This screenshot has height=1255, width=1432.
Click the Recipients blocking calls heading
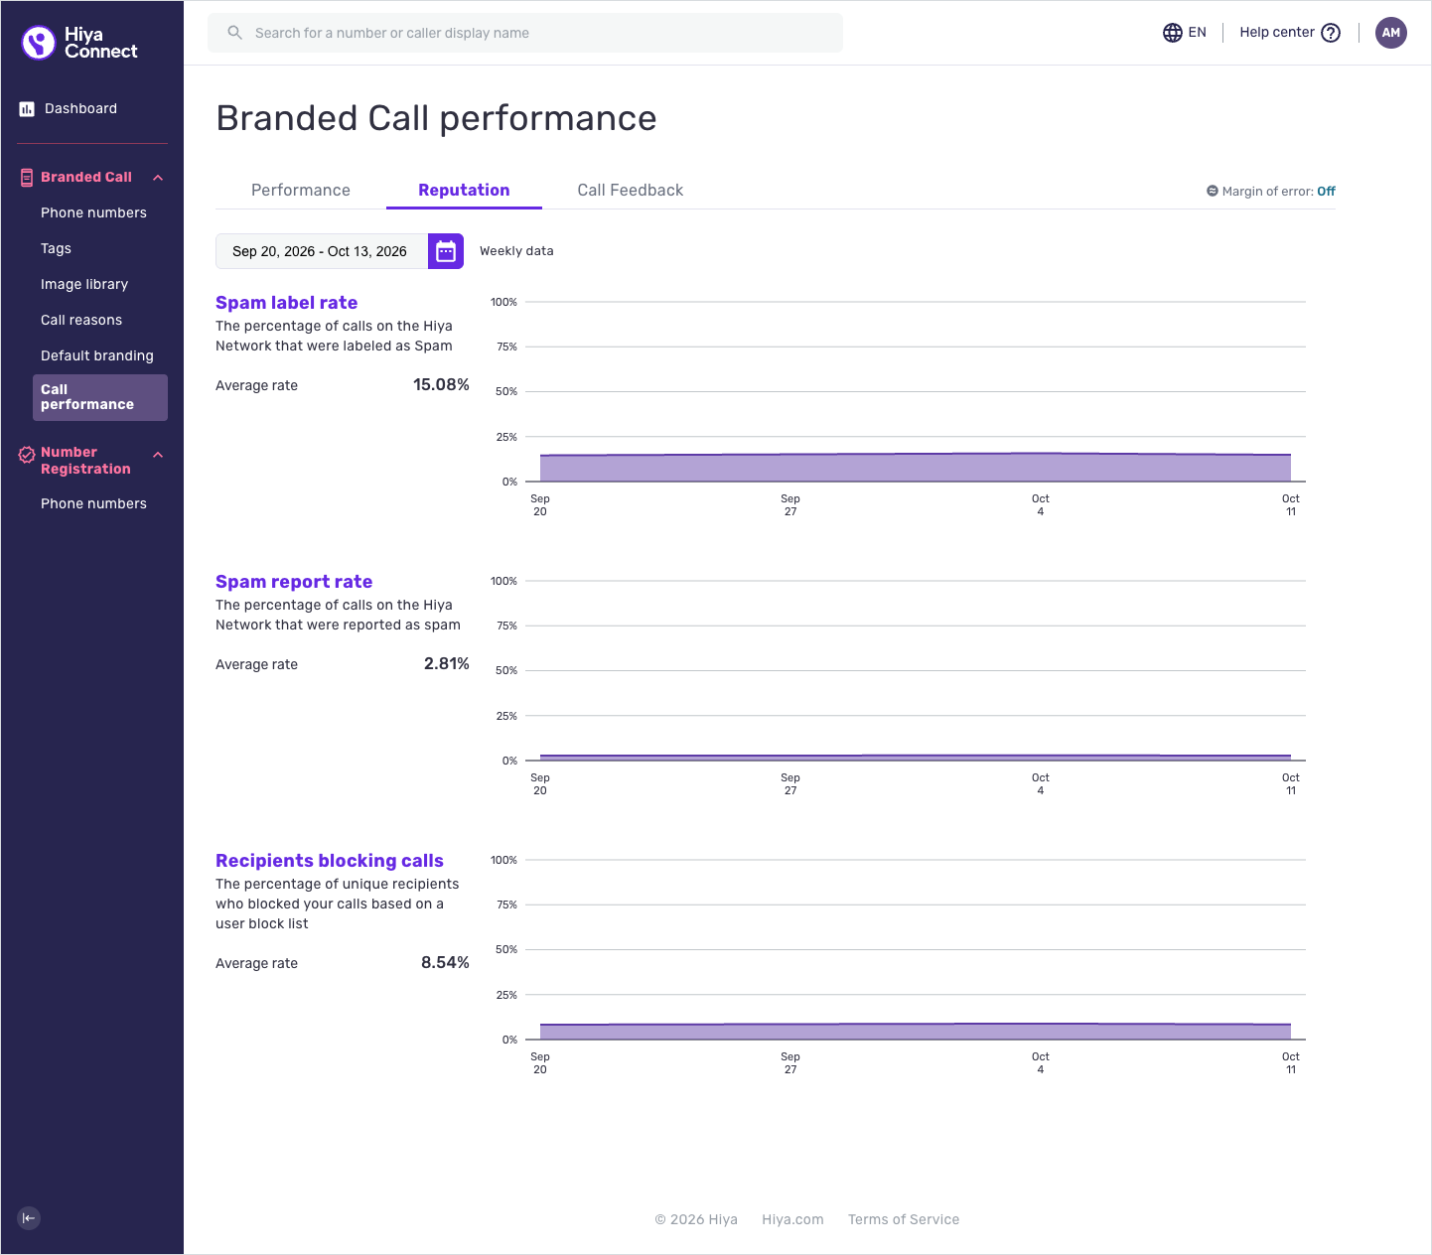[330, 861]
